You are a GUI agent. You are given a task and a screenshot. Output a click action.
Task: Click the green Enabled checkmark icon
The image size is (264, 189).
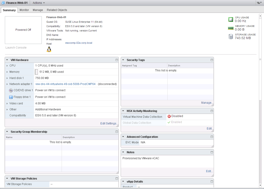click(169, 122)
